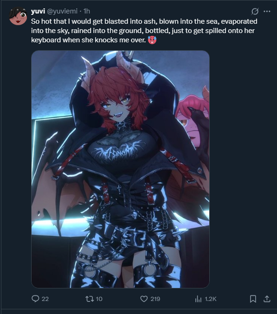Like the post with the heart icon

(144, 299)
